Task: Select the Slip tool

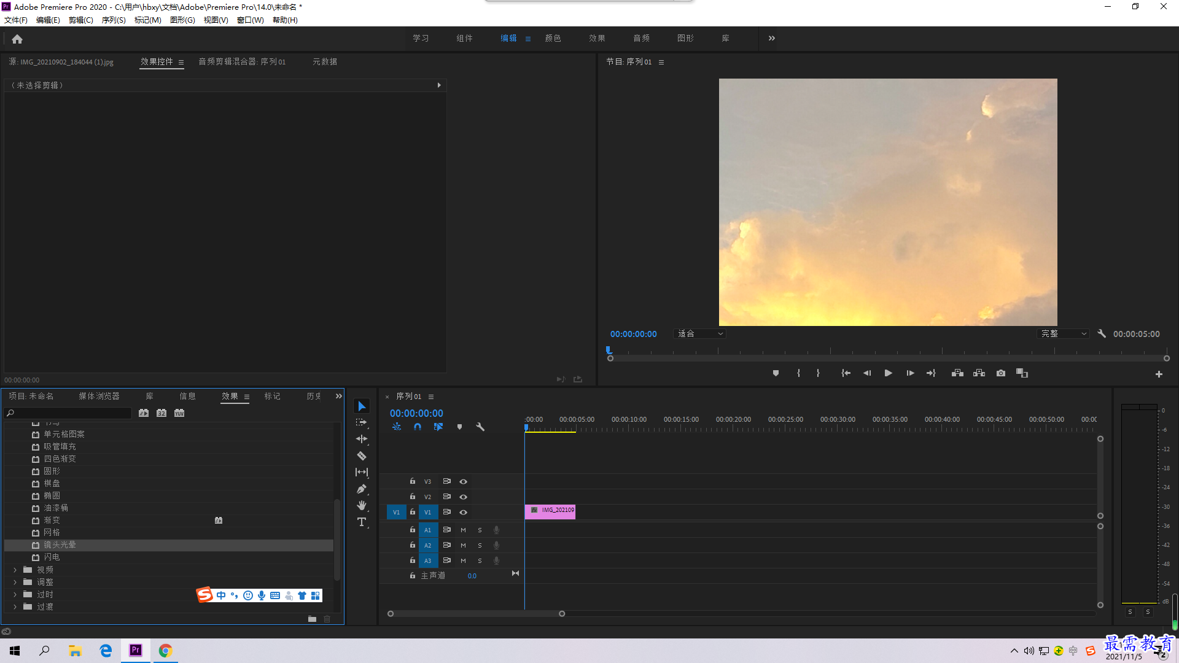Action: pos(362,472)
